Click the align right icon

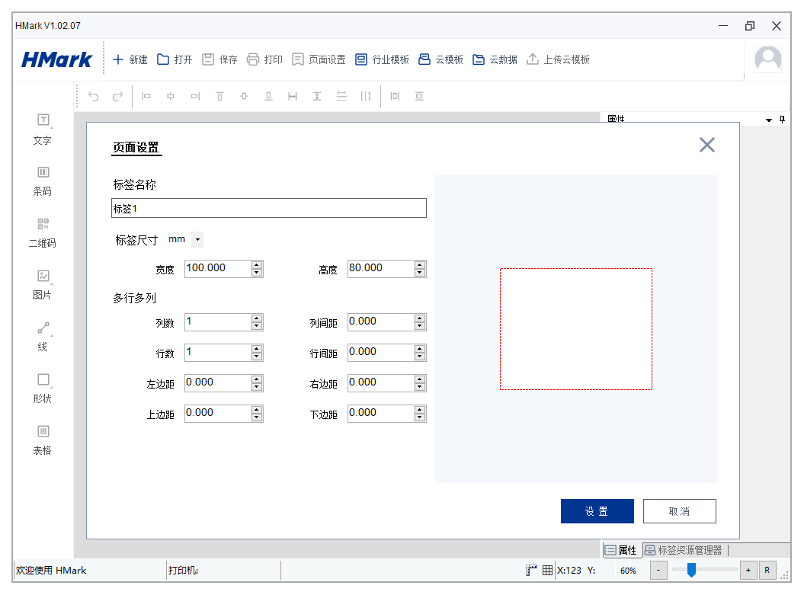195,96
